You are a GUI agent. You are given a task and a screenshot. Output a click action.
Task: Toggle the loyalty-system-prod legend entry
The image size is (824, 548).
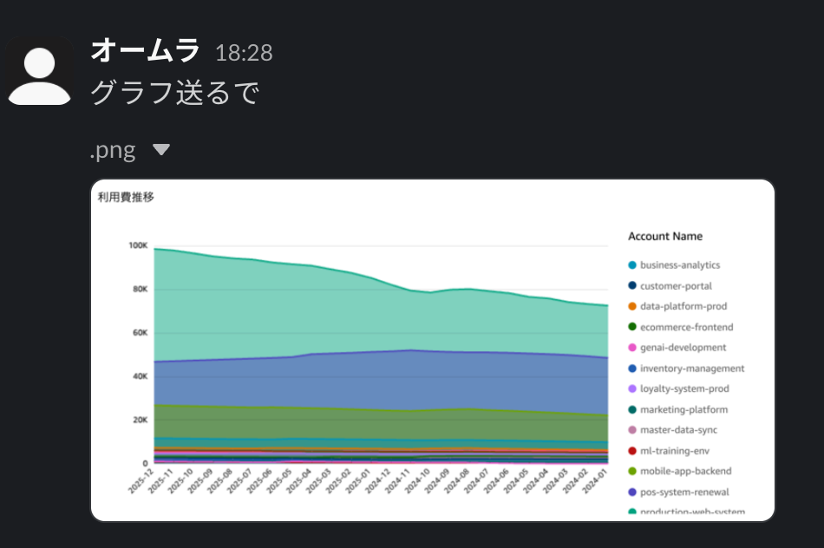(x=685, y=388)
